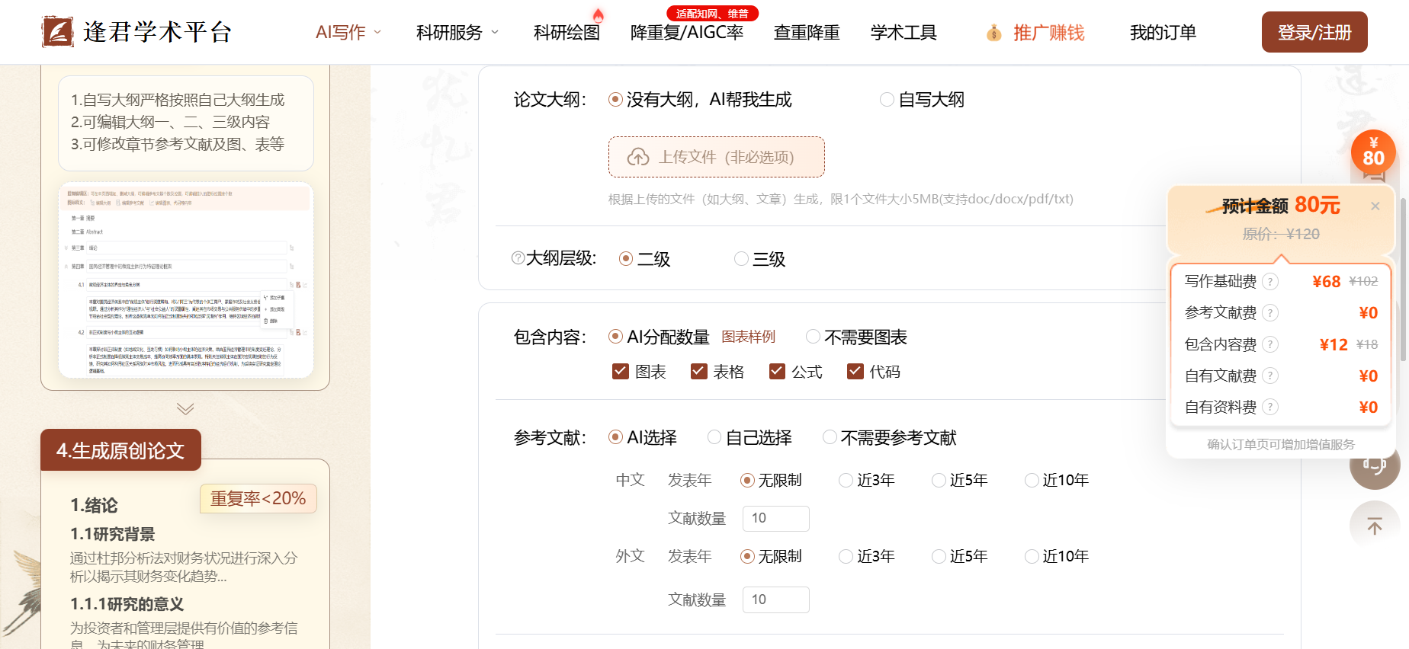Open the outline editor preview thumbnail

[x=186, y=280]
